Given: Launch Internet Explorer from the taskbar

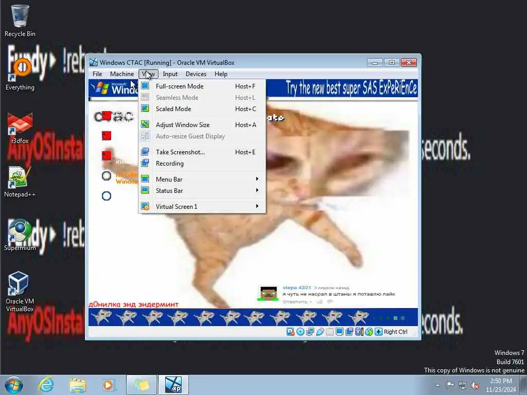Looking at the screenshot, I should [x=46, y=385].
